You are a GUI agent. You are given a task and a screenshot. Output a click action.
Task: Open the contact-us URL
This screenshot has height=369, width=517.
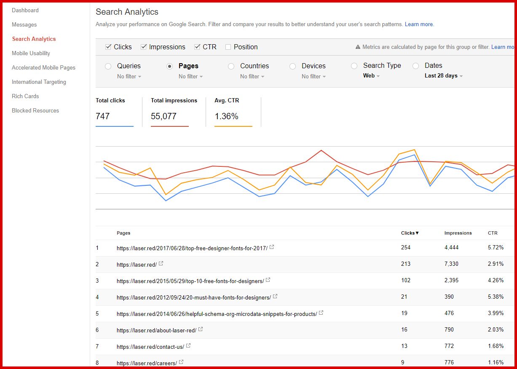tap(150, 347)
